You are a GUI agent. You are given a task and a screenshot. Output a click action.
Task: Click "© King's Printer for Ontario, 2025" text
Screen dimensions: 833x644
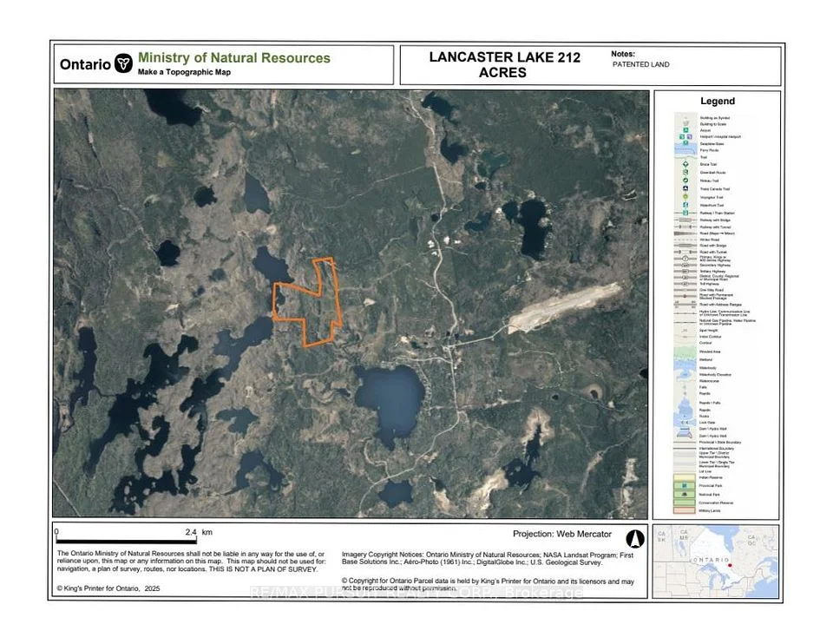point(108,588)
